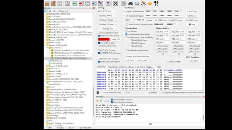Switch to the CODEFLASH tab
This screenshot has width=232, height=130.
(113, 67)
